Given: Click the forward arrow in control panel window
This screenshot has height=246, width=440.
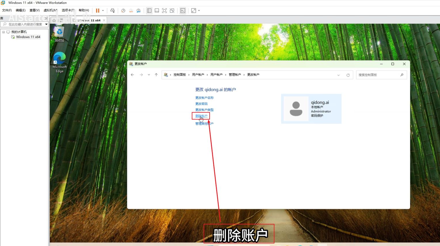Looking at the screenshot, I should 141,75.
